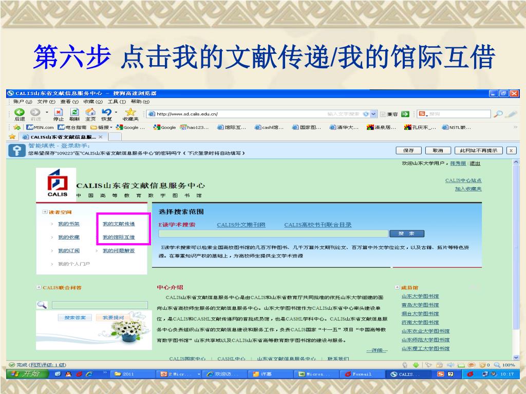Click the magnifier icon in CALIS联合问答
The width and height of the screenshot is (526, 394).
point(42,305)
